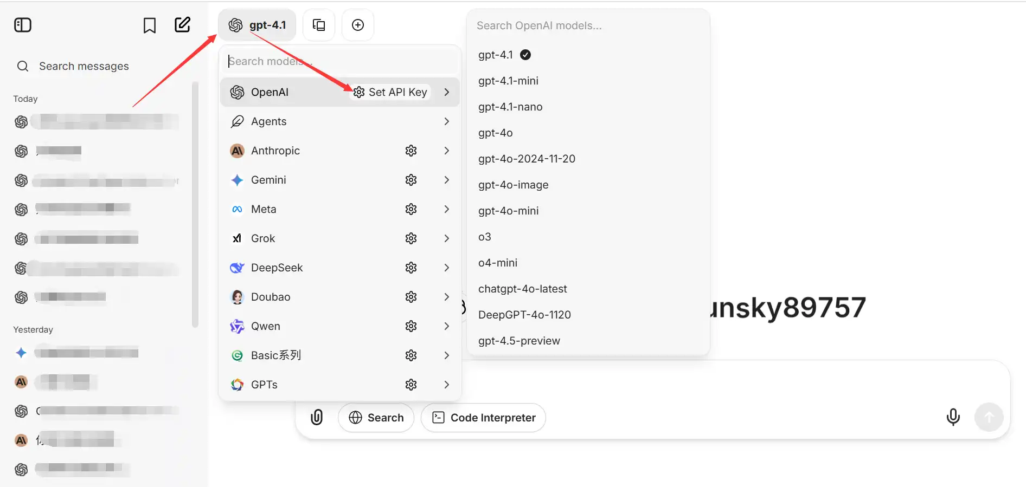1026x487 pixels.
Task: Open Meta settings gear
Action: pyautogui.click(x=411, y=209)
